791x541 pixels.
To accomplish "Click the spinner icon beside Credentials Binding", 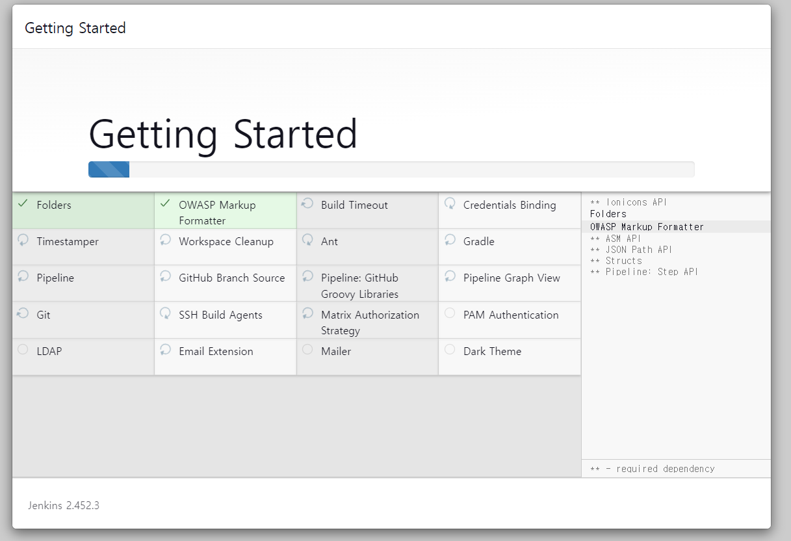I will 450,204.
